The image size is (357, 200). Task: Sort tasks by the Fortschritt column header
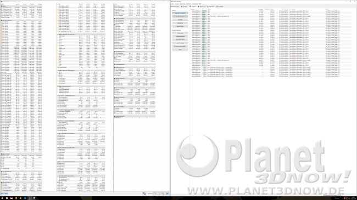204,9
